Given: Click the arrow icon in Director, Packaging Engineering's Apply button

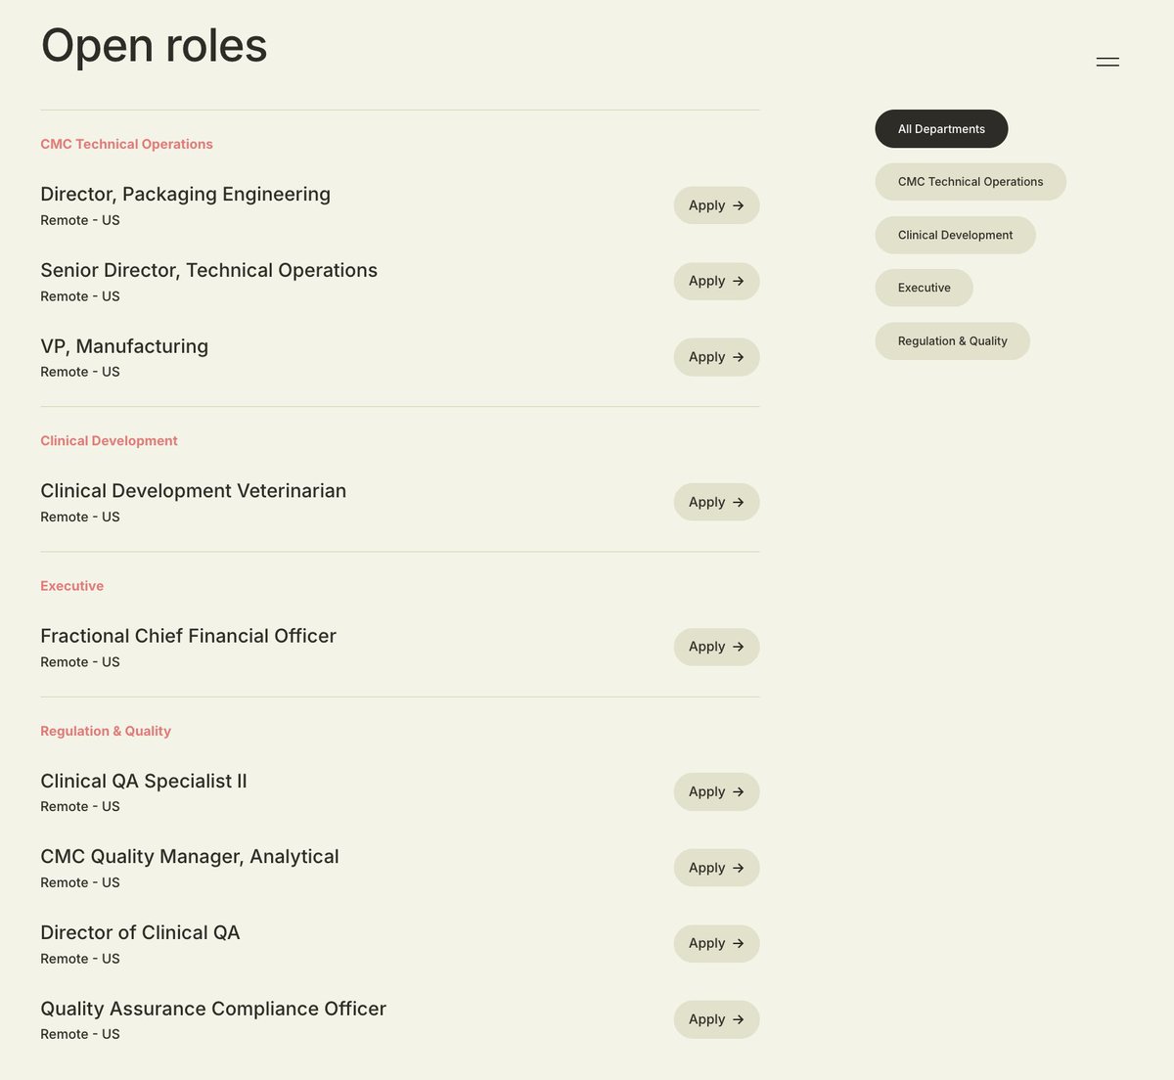Looking at the screenshot, I should tap(739, 205).
